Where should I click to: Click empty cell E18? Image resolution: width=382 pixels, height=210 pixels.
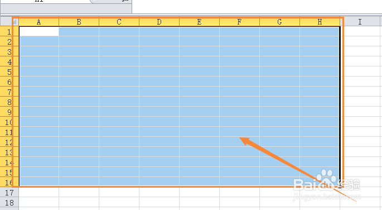coord(200,202)
